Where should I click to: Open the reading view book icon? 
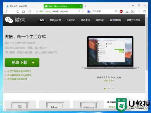[29, 11]
